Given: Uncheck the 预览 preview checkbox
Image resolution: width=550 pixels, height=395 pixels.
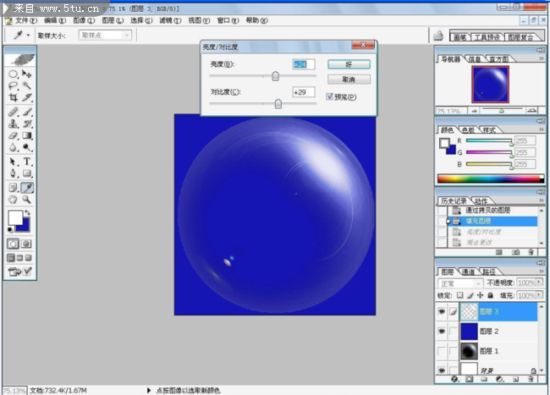Looking at the screenshot, I should click(x=330, y=97).
